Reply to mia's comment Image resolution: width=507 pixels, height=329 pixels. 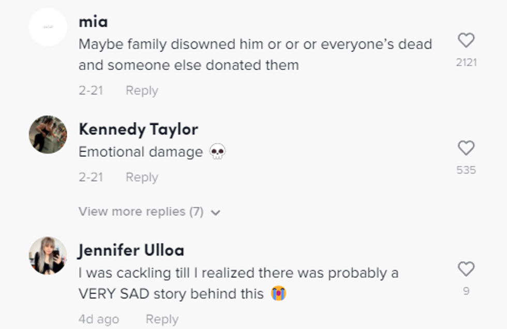pyautogui.click(x=142, y=91)
